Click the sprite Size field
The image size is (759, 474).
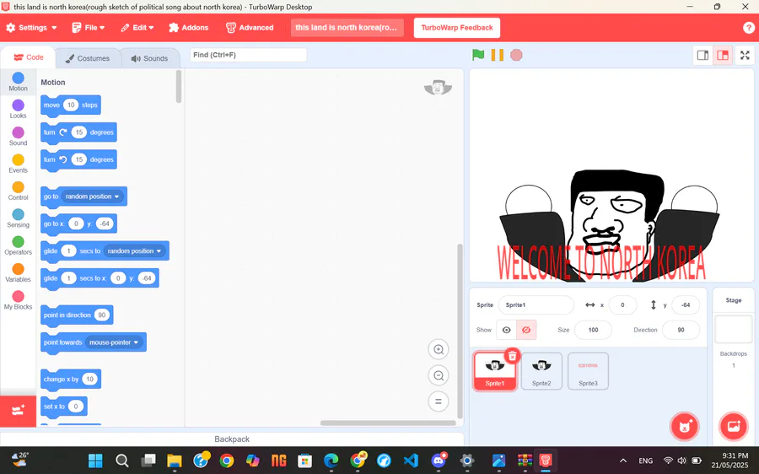[593, 330]
